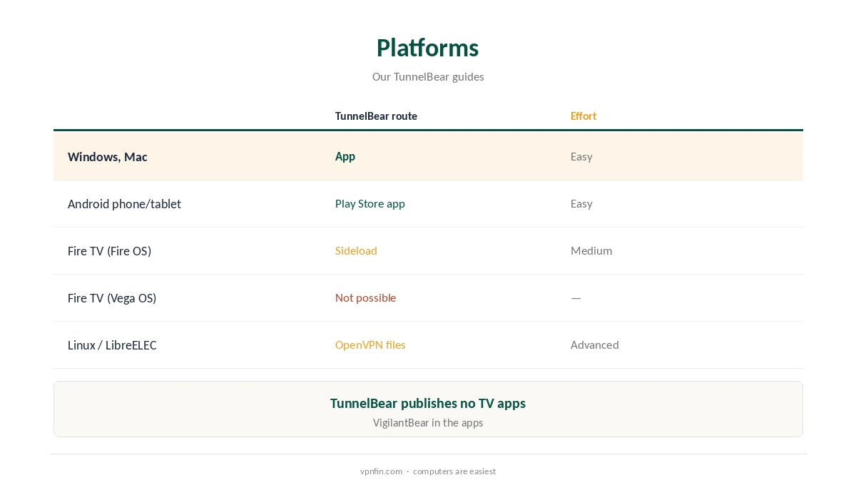Click 'computers are easiest' footer text

click(x=454, y=471)
